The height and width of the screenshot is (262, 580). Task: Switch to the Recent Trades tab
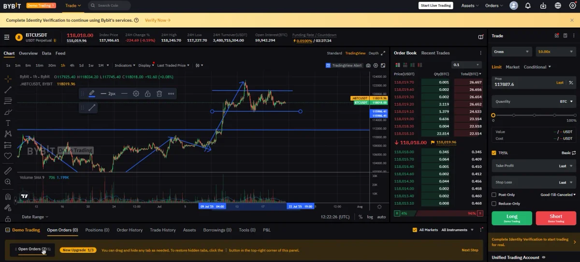coord(435,53)
